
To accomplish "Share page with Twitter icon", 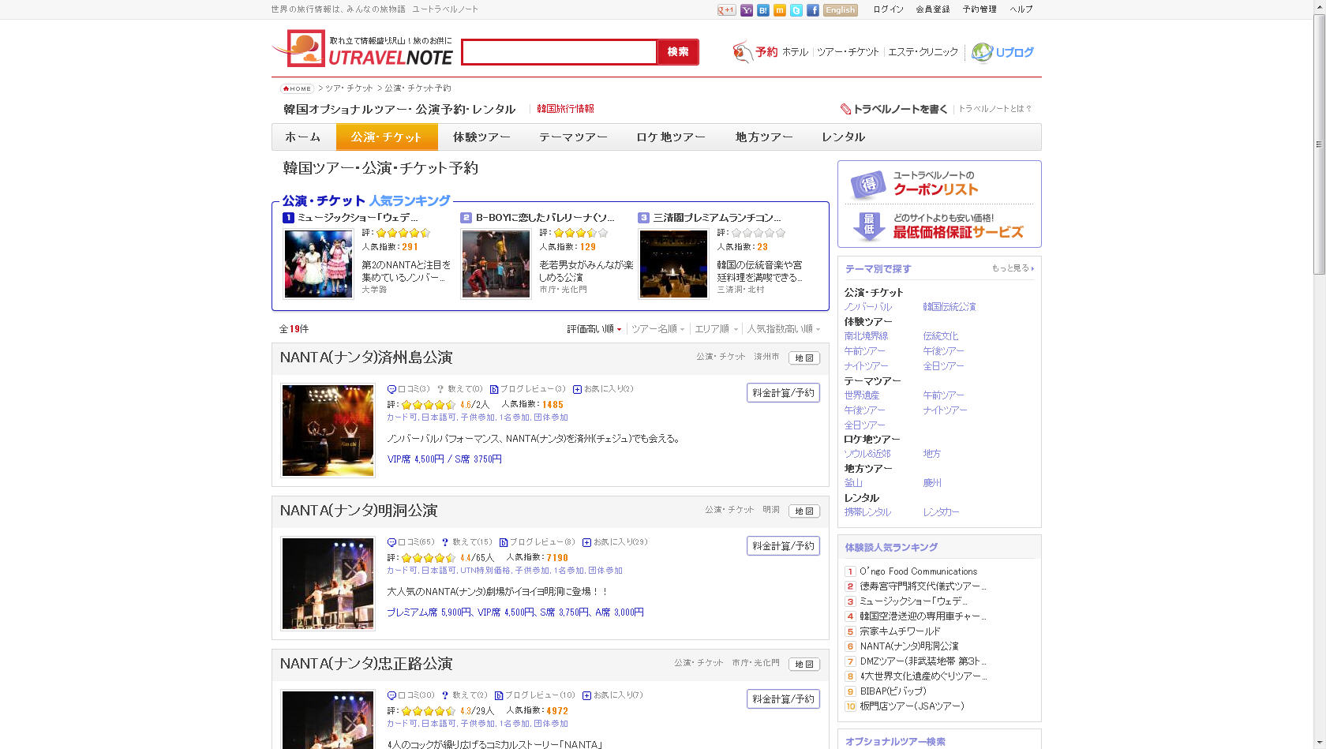I will click(796, 10).
